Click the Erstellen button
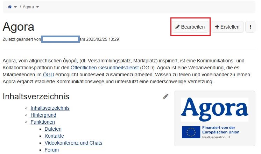The image size is (261, 154). (227, 27)
